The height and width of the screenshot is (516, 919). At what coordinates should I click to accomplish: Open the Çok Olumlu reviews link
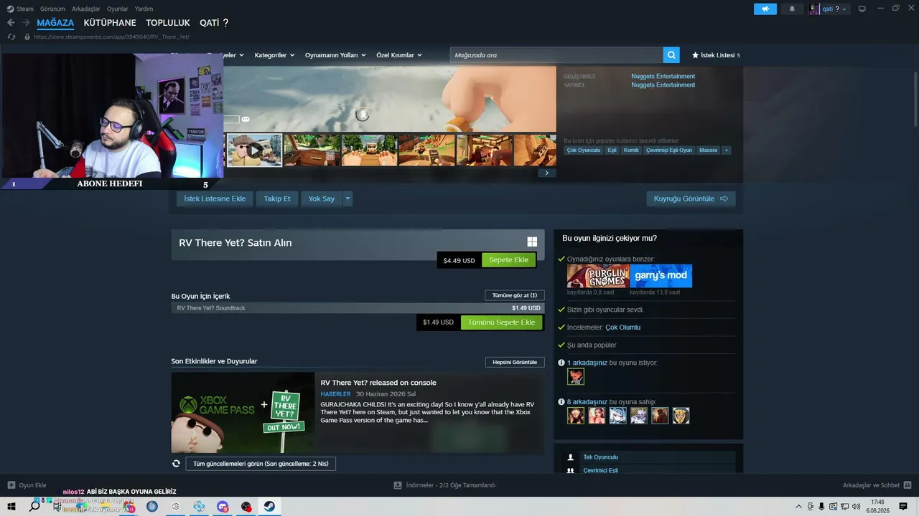[x=623, y=328]
